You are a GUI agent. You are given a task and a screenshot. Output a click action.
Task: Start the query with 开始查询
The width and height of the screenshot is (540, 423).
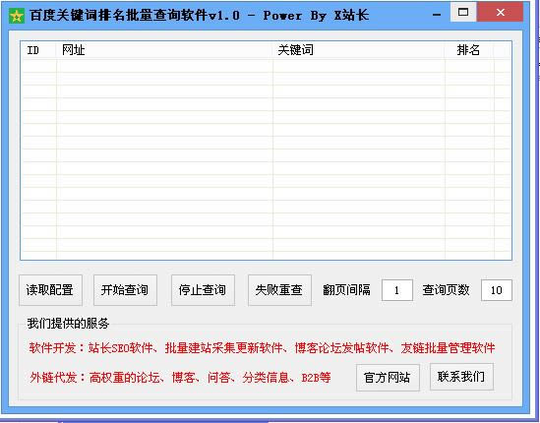(125, 290)
